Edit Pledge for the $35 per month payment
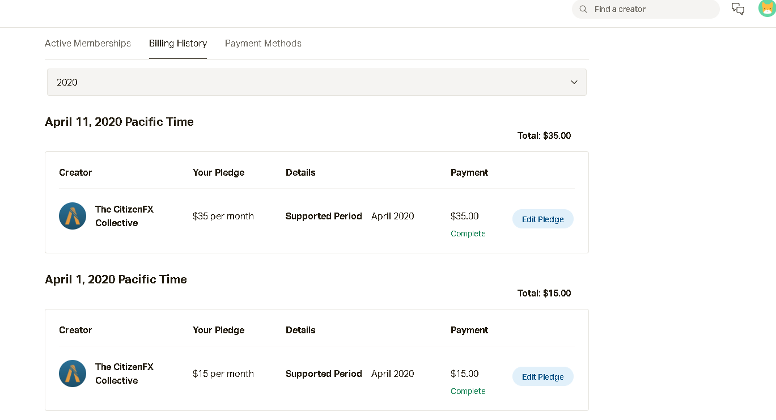 tap(542, 219)
